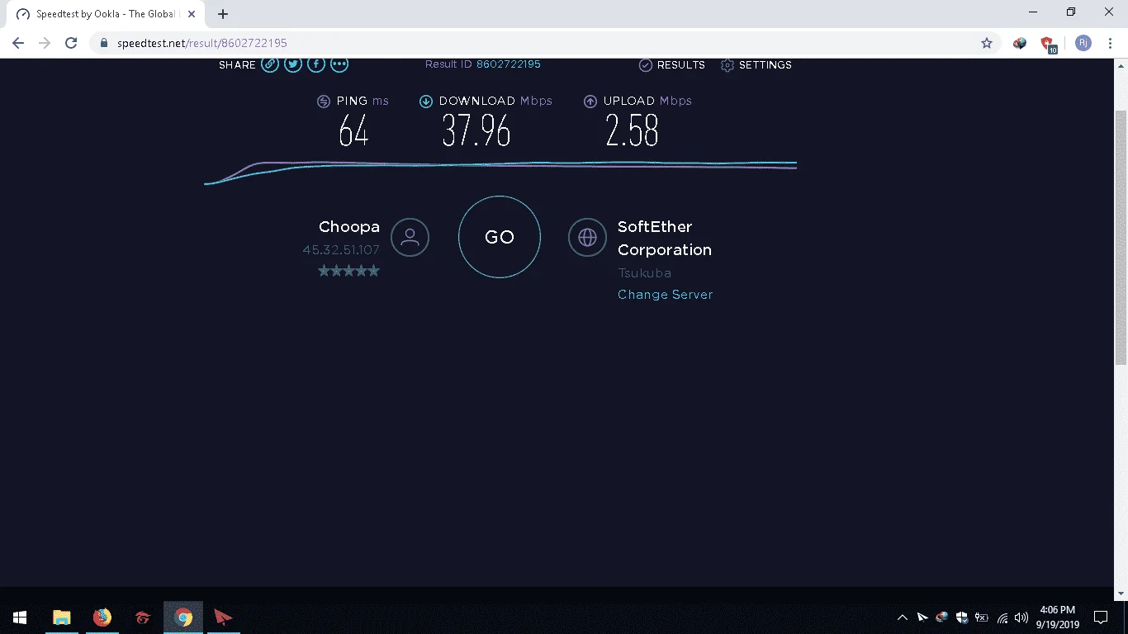
Task: Open speedtest SETTINGS
Action: (x=756, y=65)
